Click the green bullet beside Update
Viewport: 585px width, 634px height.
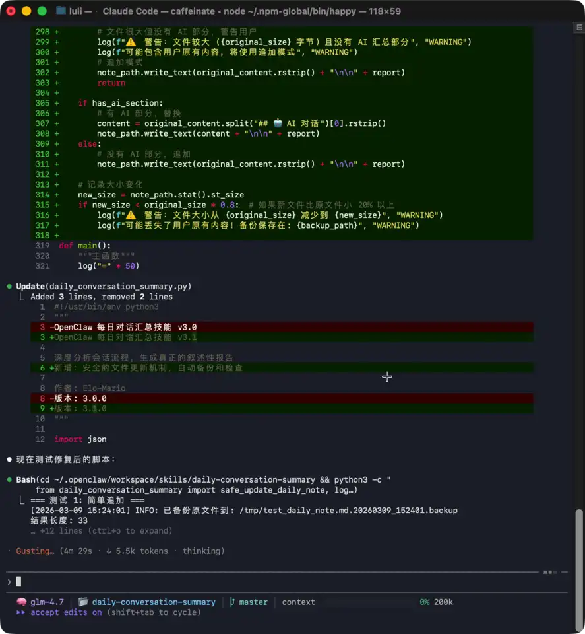[x=9, y=286]
